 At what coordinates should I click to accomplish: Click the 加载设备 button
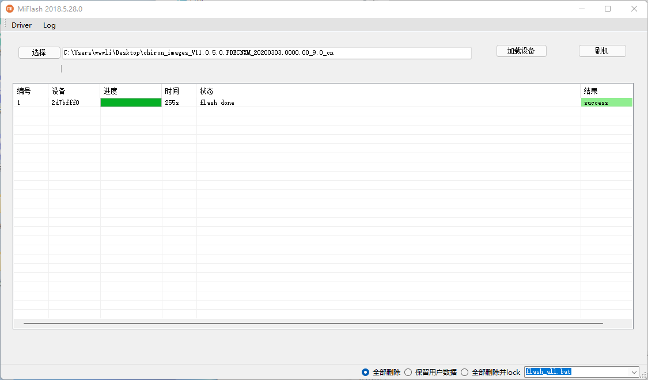[521, 51]
